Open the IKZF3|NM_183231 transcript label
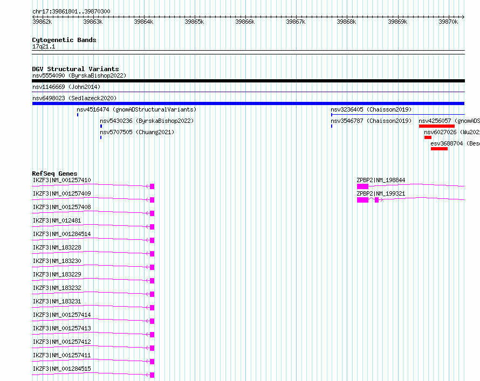This screenshot has height=381, width=480. (57, 301)
